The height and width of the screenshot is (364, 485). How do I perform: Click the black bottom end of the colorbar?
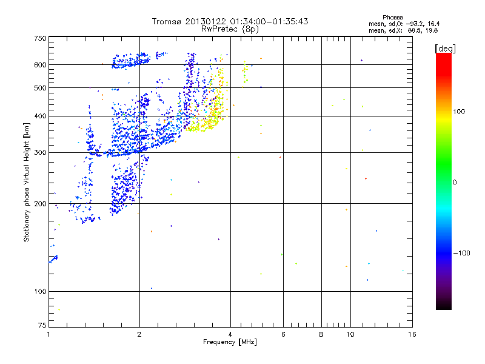[x=443, y=303]
